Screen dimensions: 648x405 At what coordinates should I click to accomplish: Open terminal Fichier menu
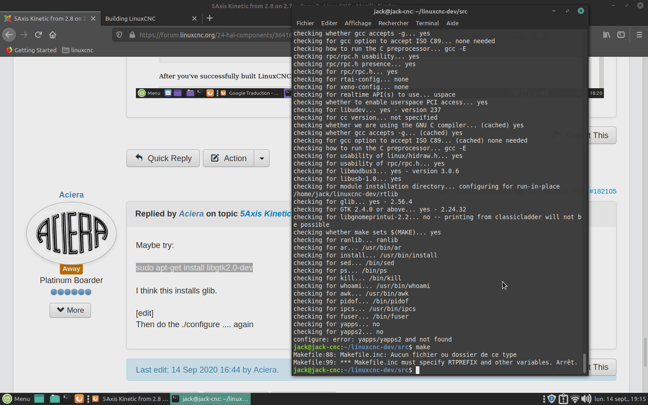305,23
